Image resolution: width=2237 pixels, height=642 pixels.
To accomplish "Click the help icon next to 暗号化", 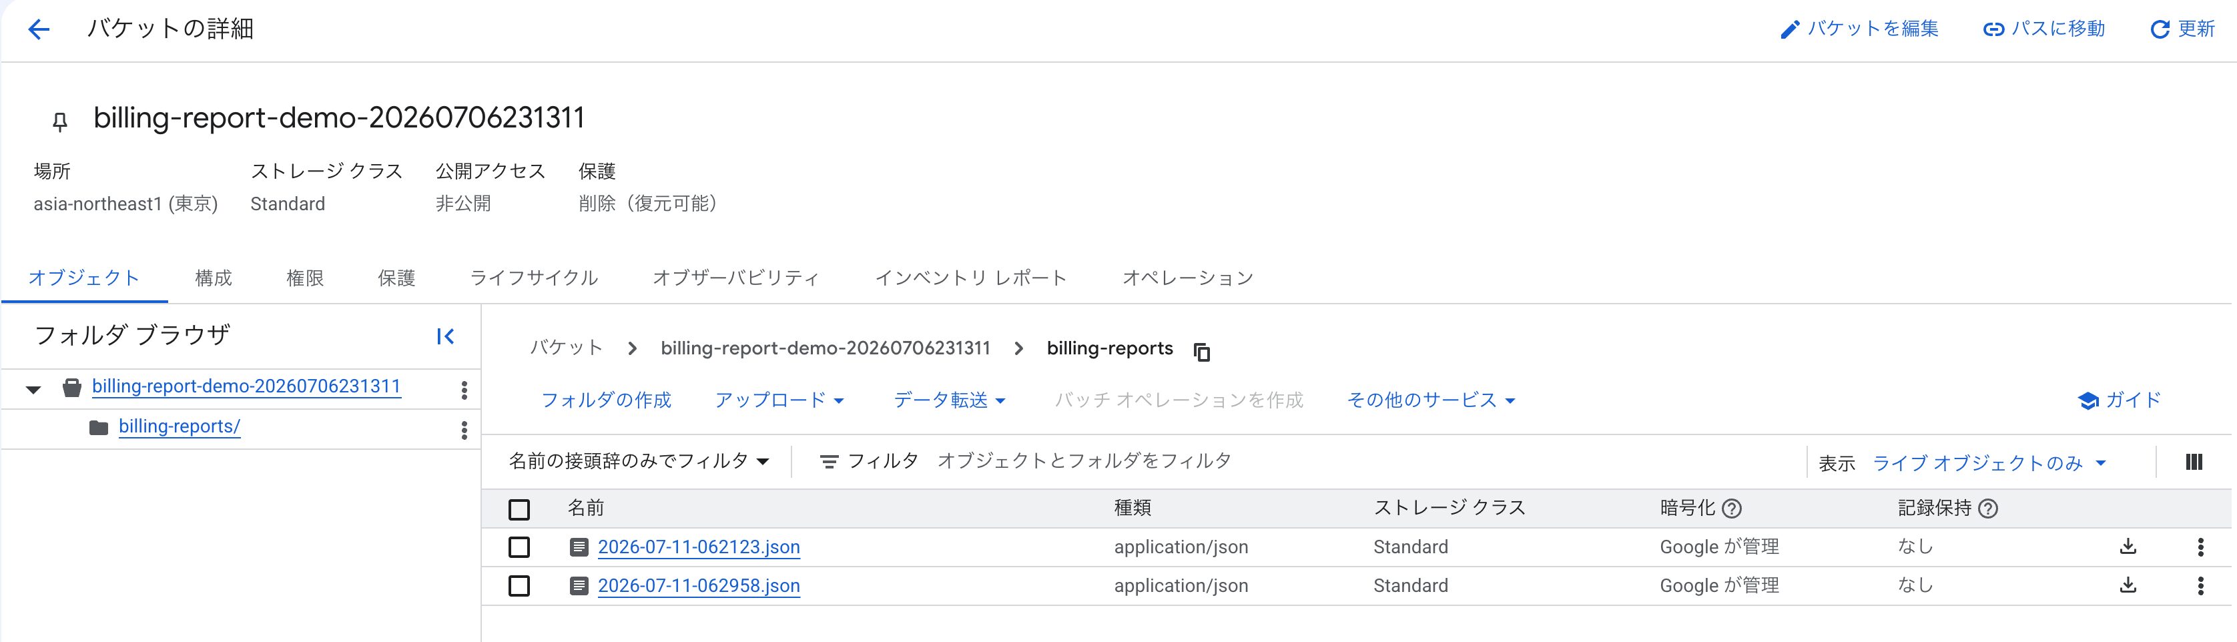I will click(x=1732, y=509).
